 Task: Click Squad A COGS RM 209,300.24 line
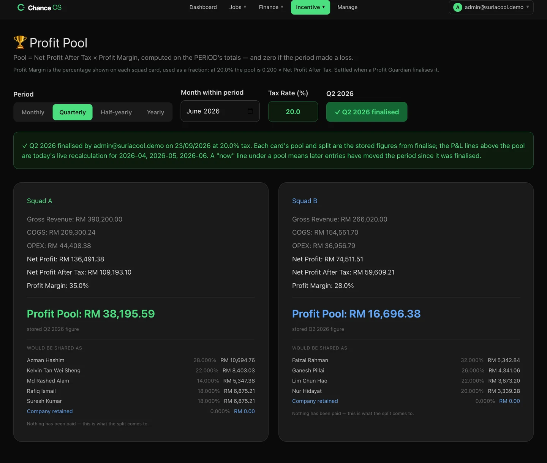click(61, 232)
